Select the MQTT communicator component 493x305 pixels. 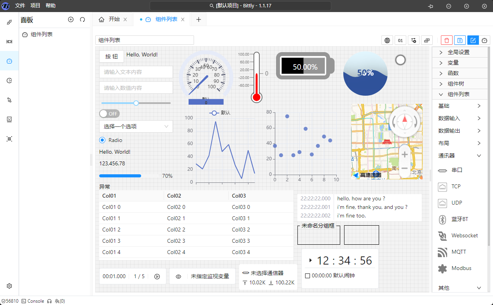(x=458, y=252)
